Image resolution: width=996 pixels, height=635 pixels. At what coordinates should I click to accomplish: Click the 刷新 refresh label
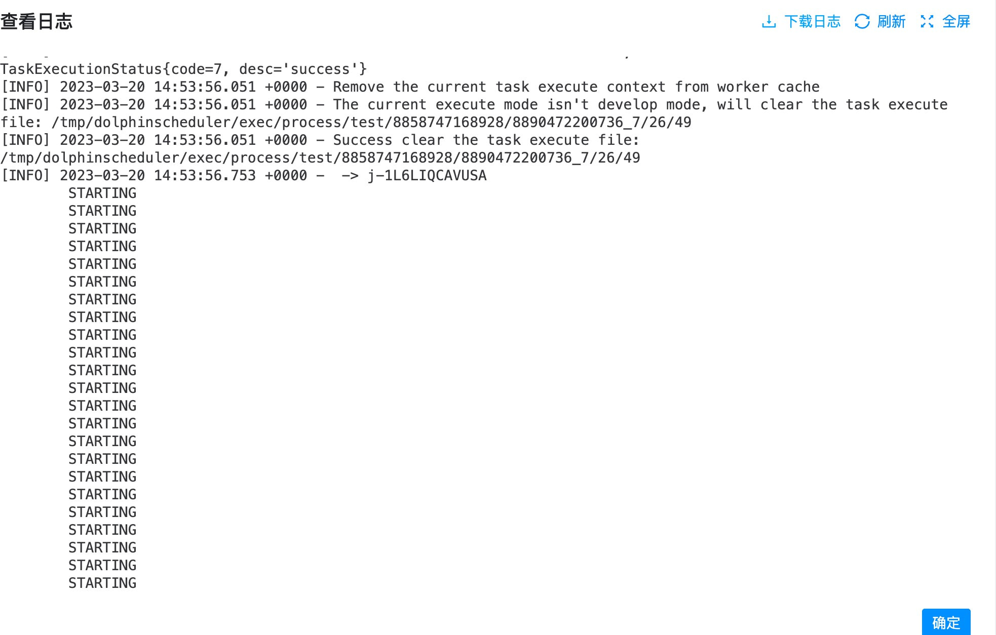(x=891, y=21)
